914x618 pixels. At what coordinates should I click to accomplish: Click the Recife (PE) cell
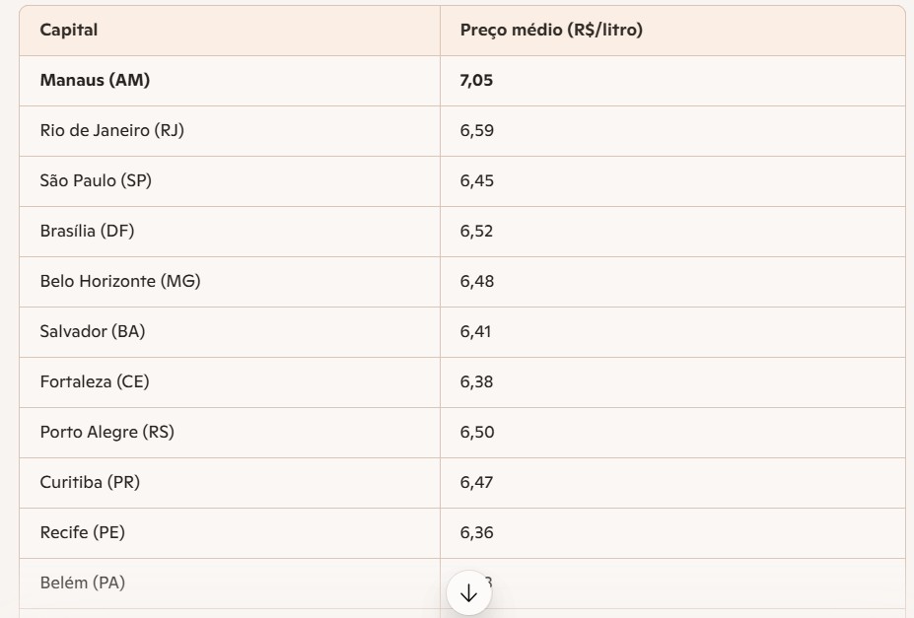pos(83,533)
